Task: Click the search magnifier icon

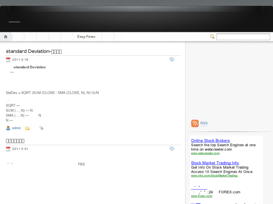Action: point(212,37)
